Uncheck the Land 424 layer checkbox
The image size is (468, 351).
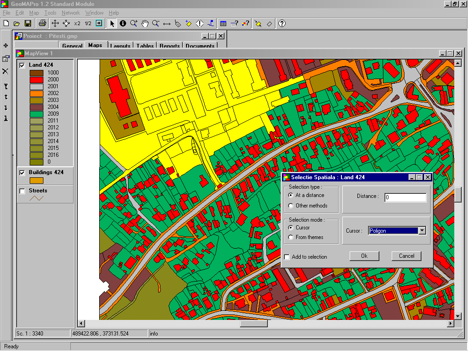(x=22, y=65)
